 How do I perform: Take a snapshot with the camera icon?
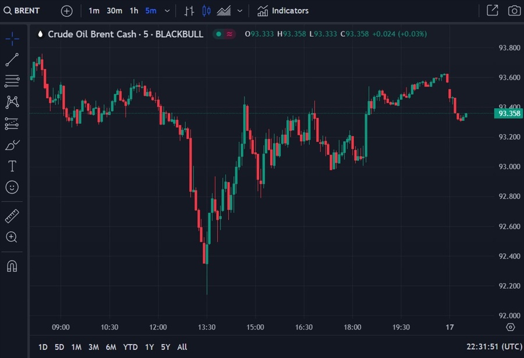pos(514,10)
